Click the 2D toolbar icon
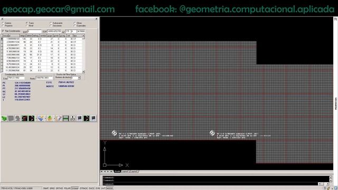The image size is (338, 190). (73, 118)
